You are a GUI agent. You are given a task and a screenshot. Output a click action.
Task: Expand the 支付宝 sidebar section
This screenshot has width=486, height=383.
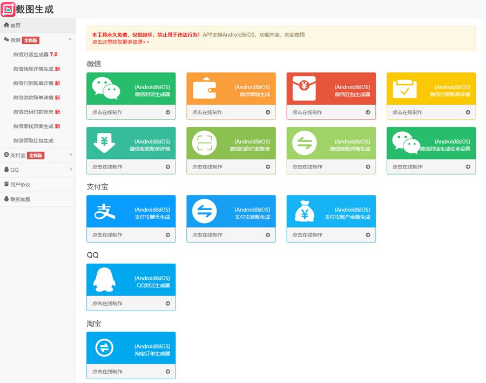coord(71,155)
